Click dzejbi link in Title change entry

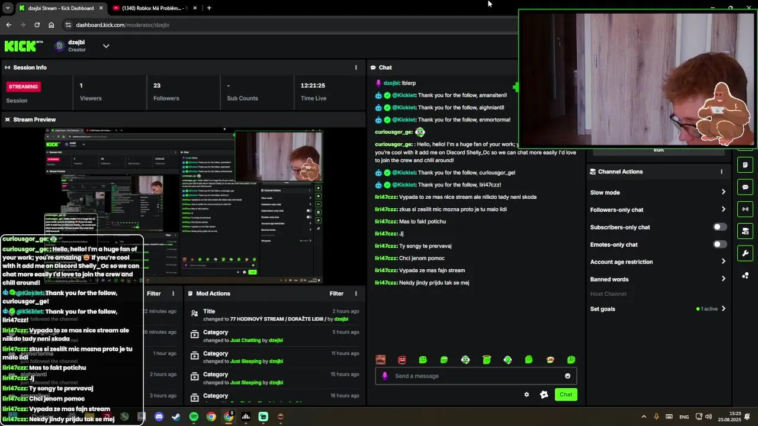coord(341,319)
